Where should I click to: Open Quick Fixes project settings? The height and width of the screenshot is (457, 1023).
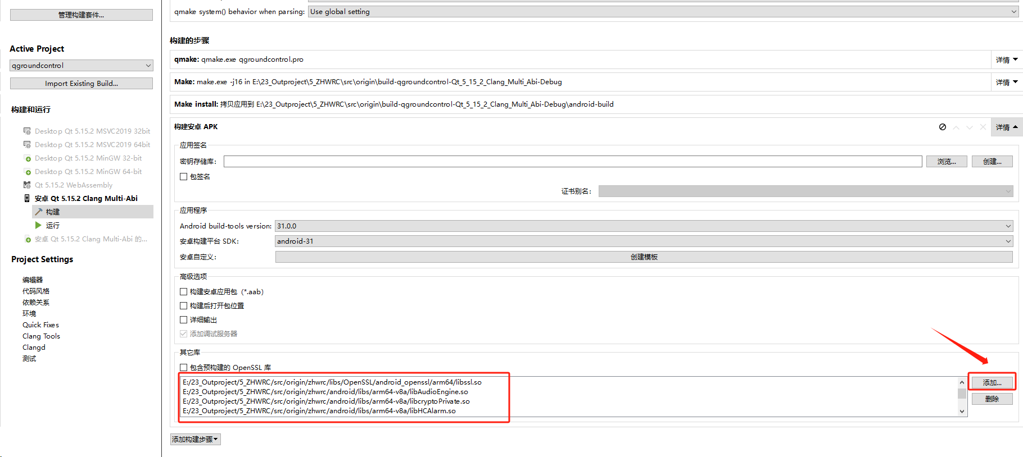tap(40, 325)
